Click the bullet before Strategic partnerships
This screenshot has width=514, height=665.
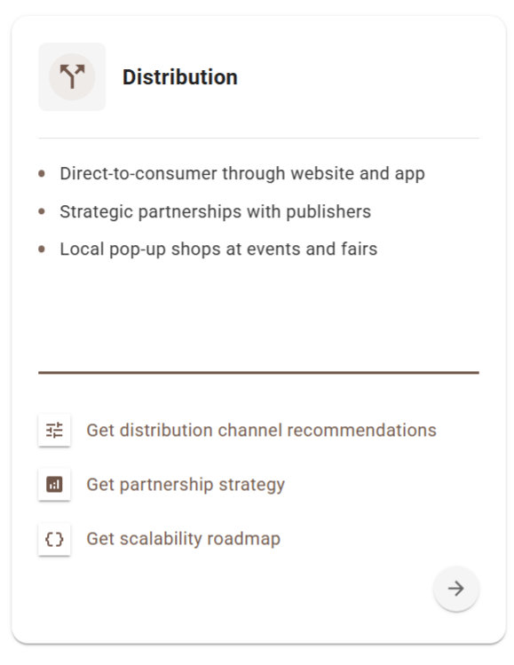pos(42,211)
